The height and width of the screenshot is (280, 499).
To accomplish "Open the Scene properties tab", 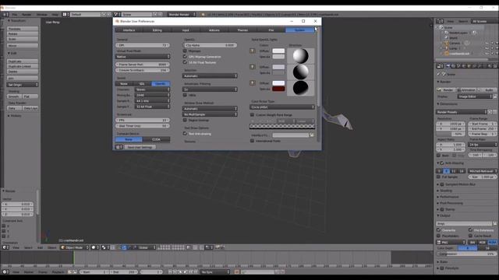I will coord(458,66).
